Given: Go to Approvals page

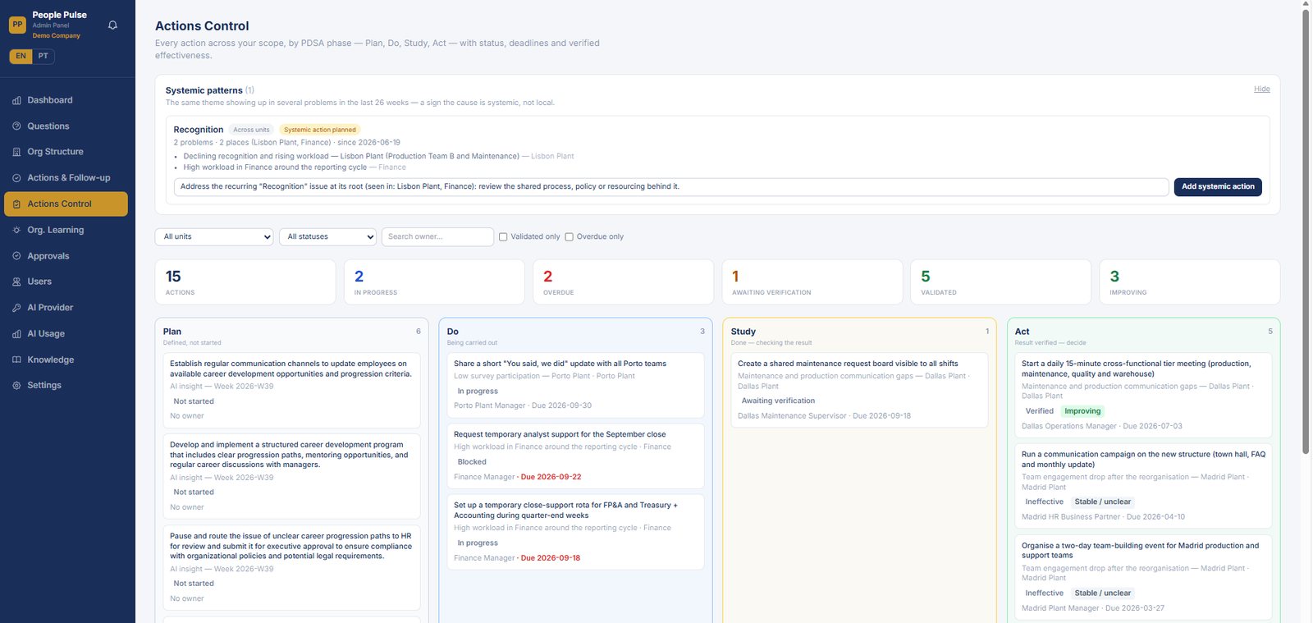Looking at the screenshot, I should [x=66, y=256].
